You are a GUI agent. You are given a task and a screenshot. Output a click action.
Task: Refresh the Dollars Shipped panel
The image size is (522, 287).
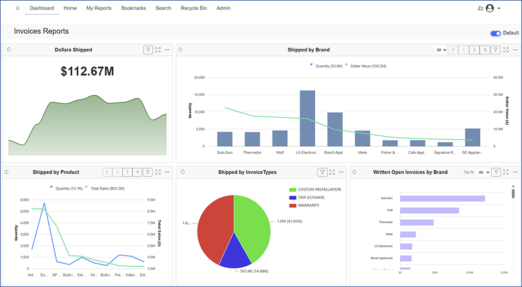tap(9, 50)
